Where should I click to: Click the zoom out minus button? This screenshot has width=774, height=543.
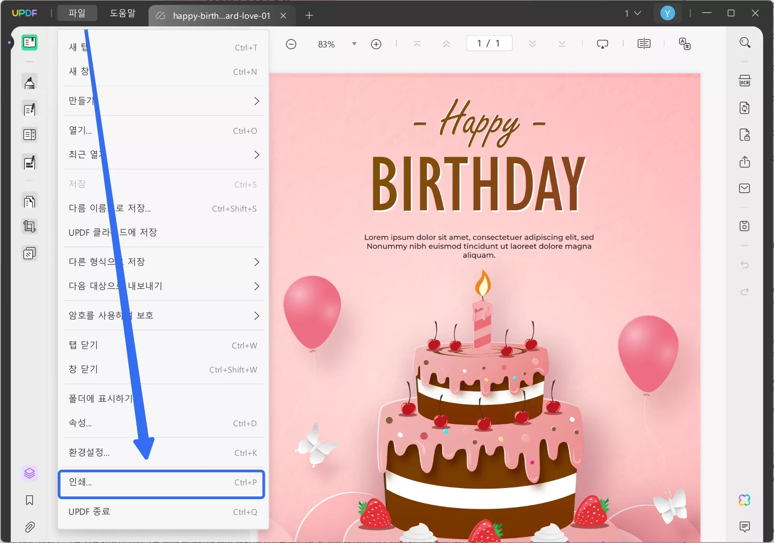291,44
